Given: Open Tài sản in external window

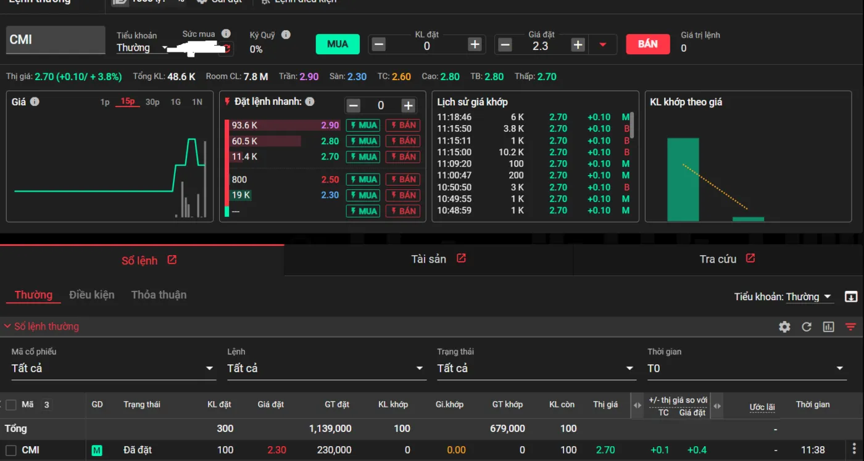Looking at the screenshot, I should 461,259.
